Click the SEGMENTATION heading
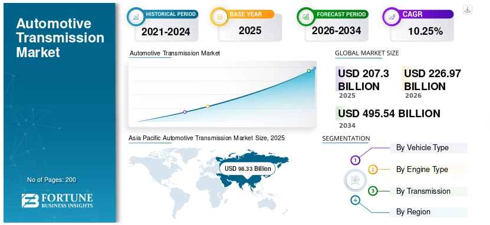The width and height of the screenshot is (490, 225). 346,138
